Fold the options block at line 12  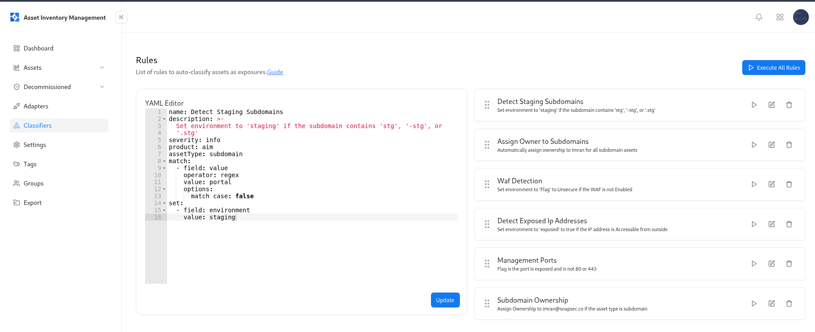(x=164, y=189)
